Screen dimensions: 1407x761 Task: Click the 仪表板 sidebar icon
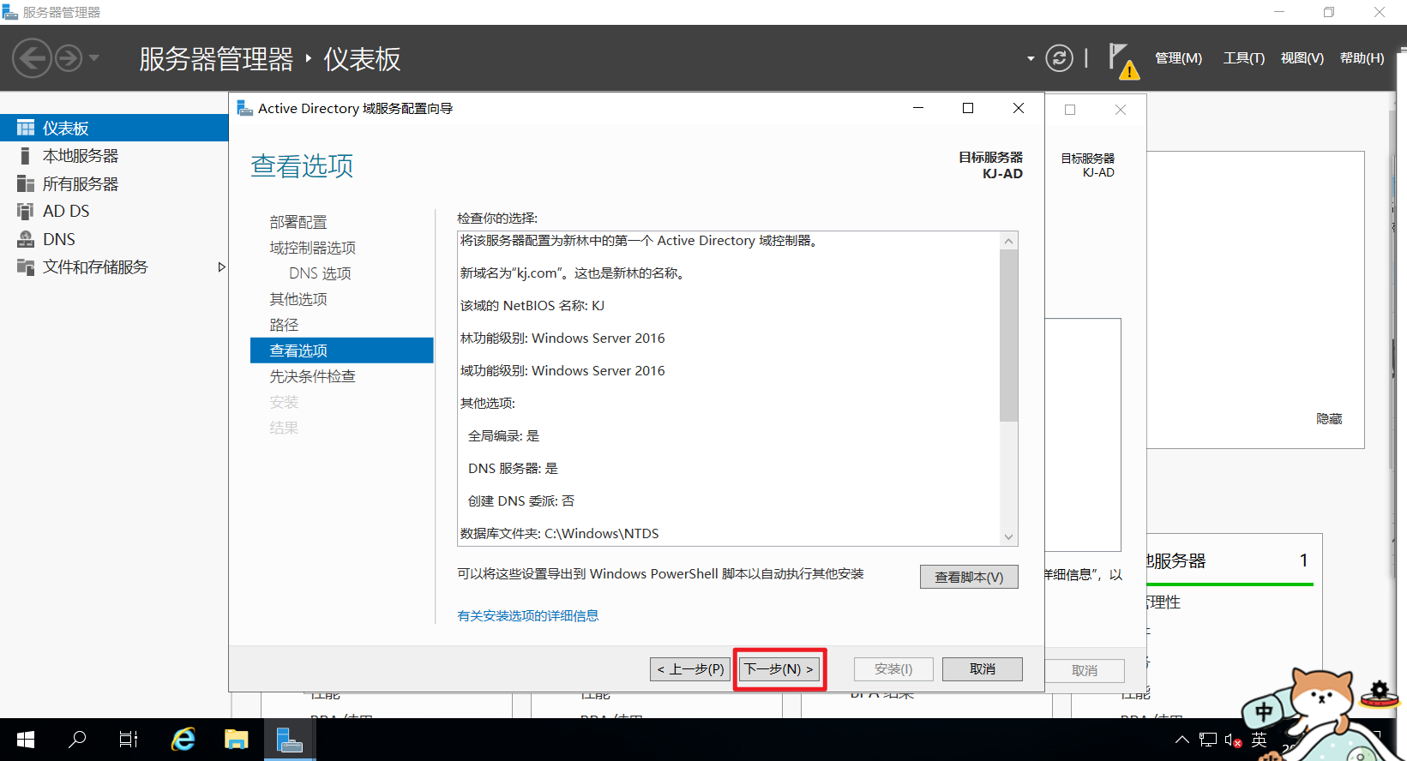tap(26, 128)
